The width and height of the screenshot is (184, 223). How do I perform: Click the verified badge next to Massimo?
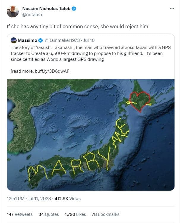click(41, 40)
